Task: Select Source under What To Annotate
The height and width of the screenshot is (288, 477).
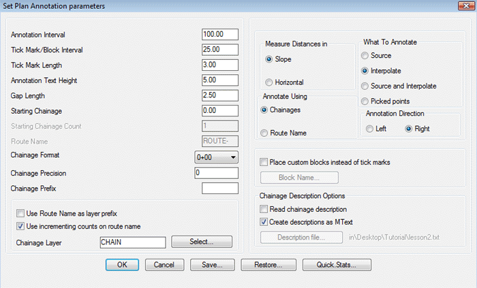Action: tap(366, 55)
